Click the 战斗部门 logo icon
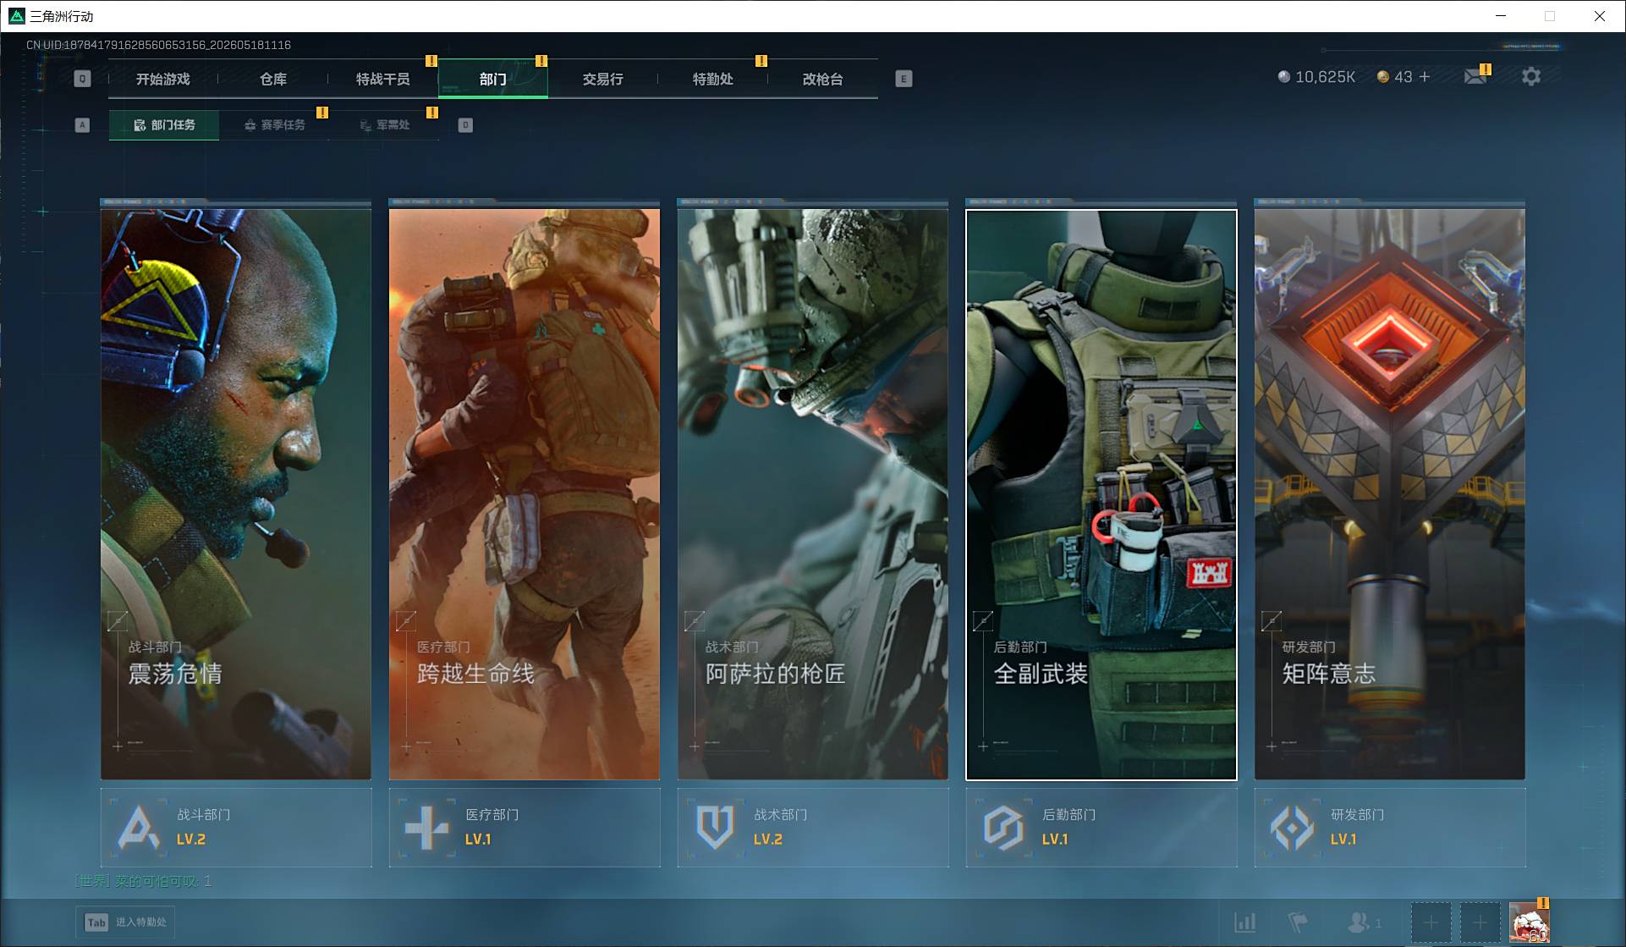This screenshot has height=947, width=1626. tap(139, 827)
